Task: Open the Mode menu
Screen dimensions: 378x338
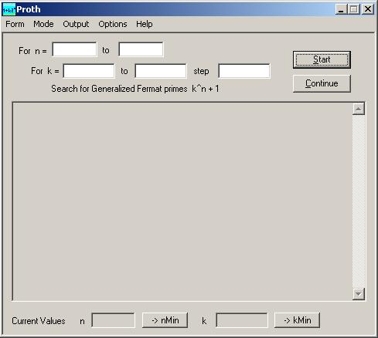Action: 43,24
